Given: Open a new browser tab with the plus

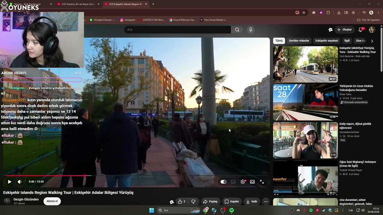Looking at the screenshot, I should coord(153,4).
